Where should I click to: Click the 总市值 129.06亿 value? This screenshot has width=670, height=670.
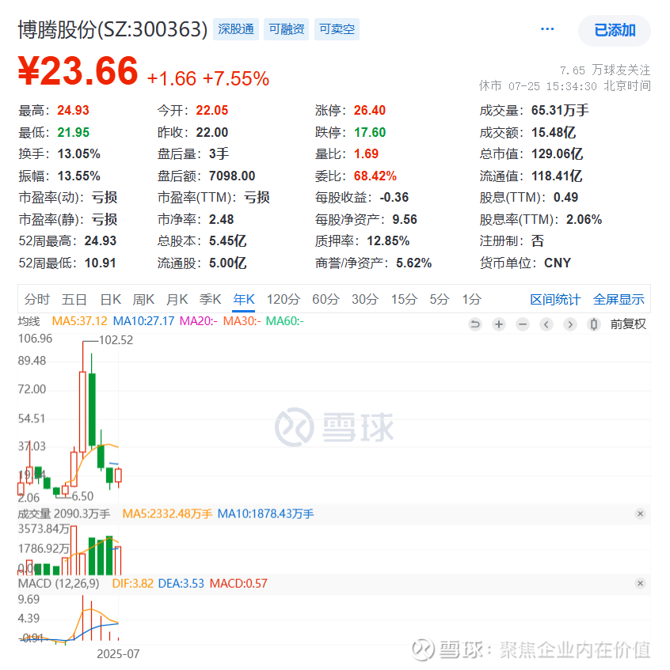(x=557, y=153)
